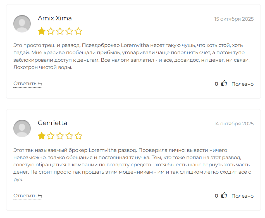
Task: Click thumbs-up icon on Amix Xima's review
Action: tap(224, 83)
